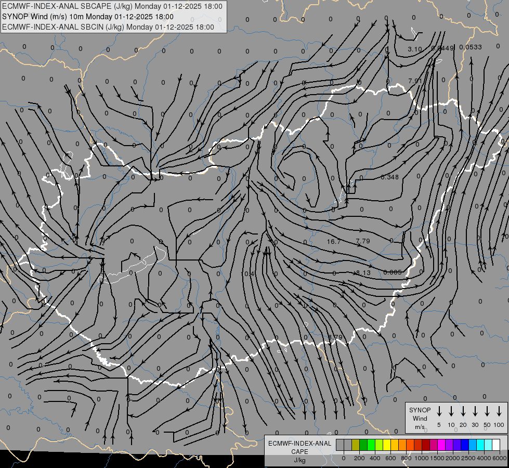Select the olive CAPE legend swatch
The image size is (509, 468).
pos(356,445)
